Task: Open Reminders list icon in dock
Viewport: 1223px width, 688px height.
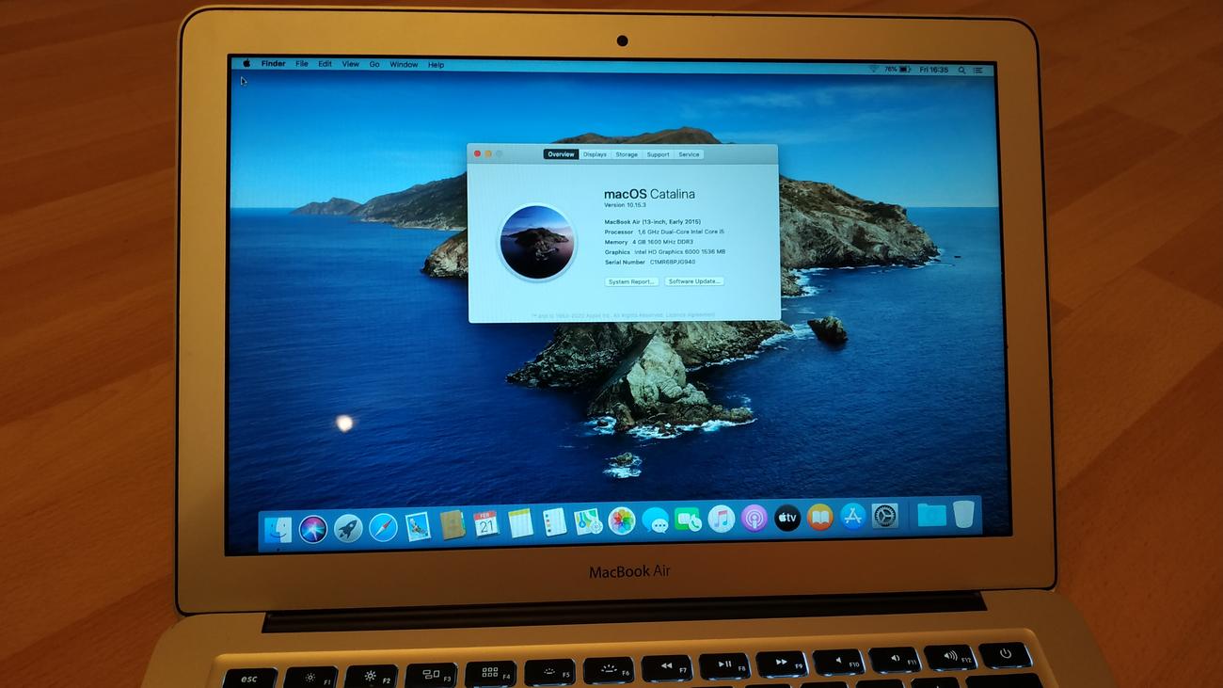Action: click(554, 521)
